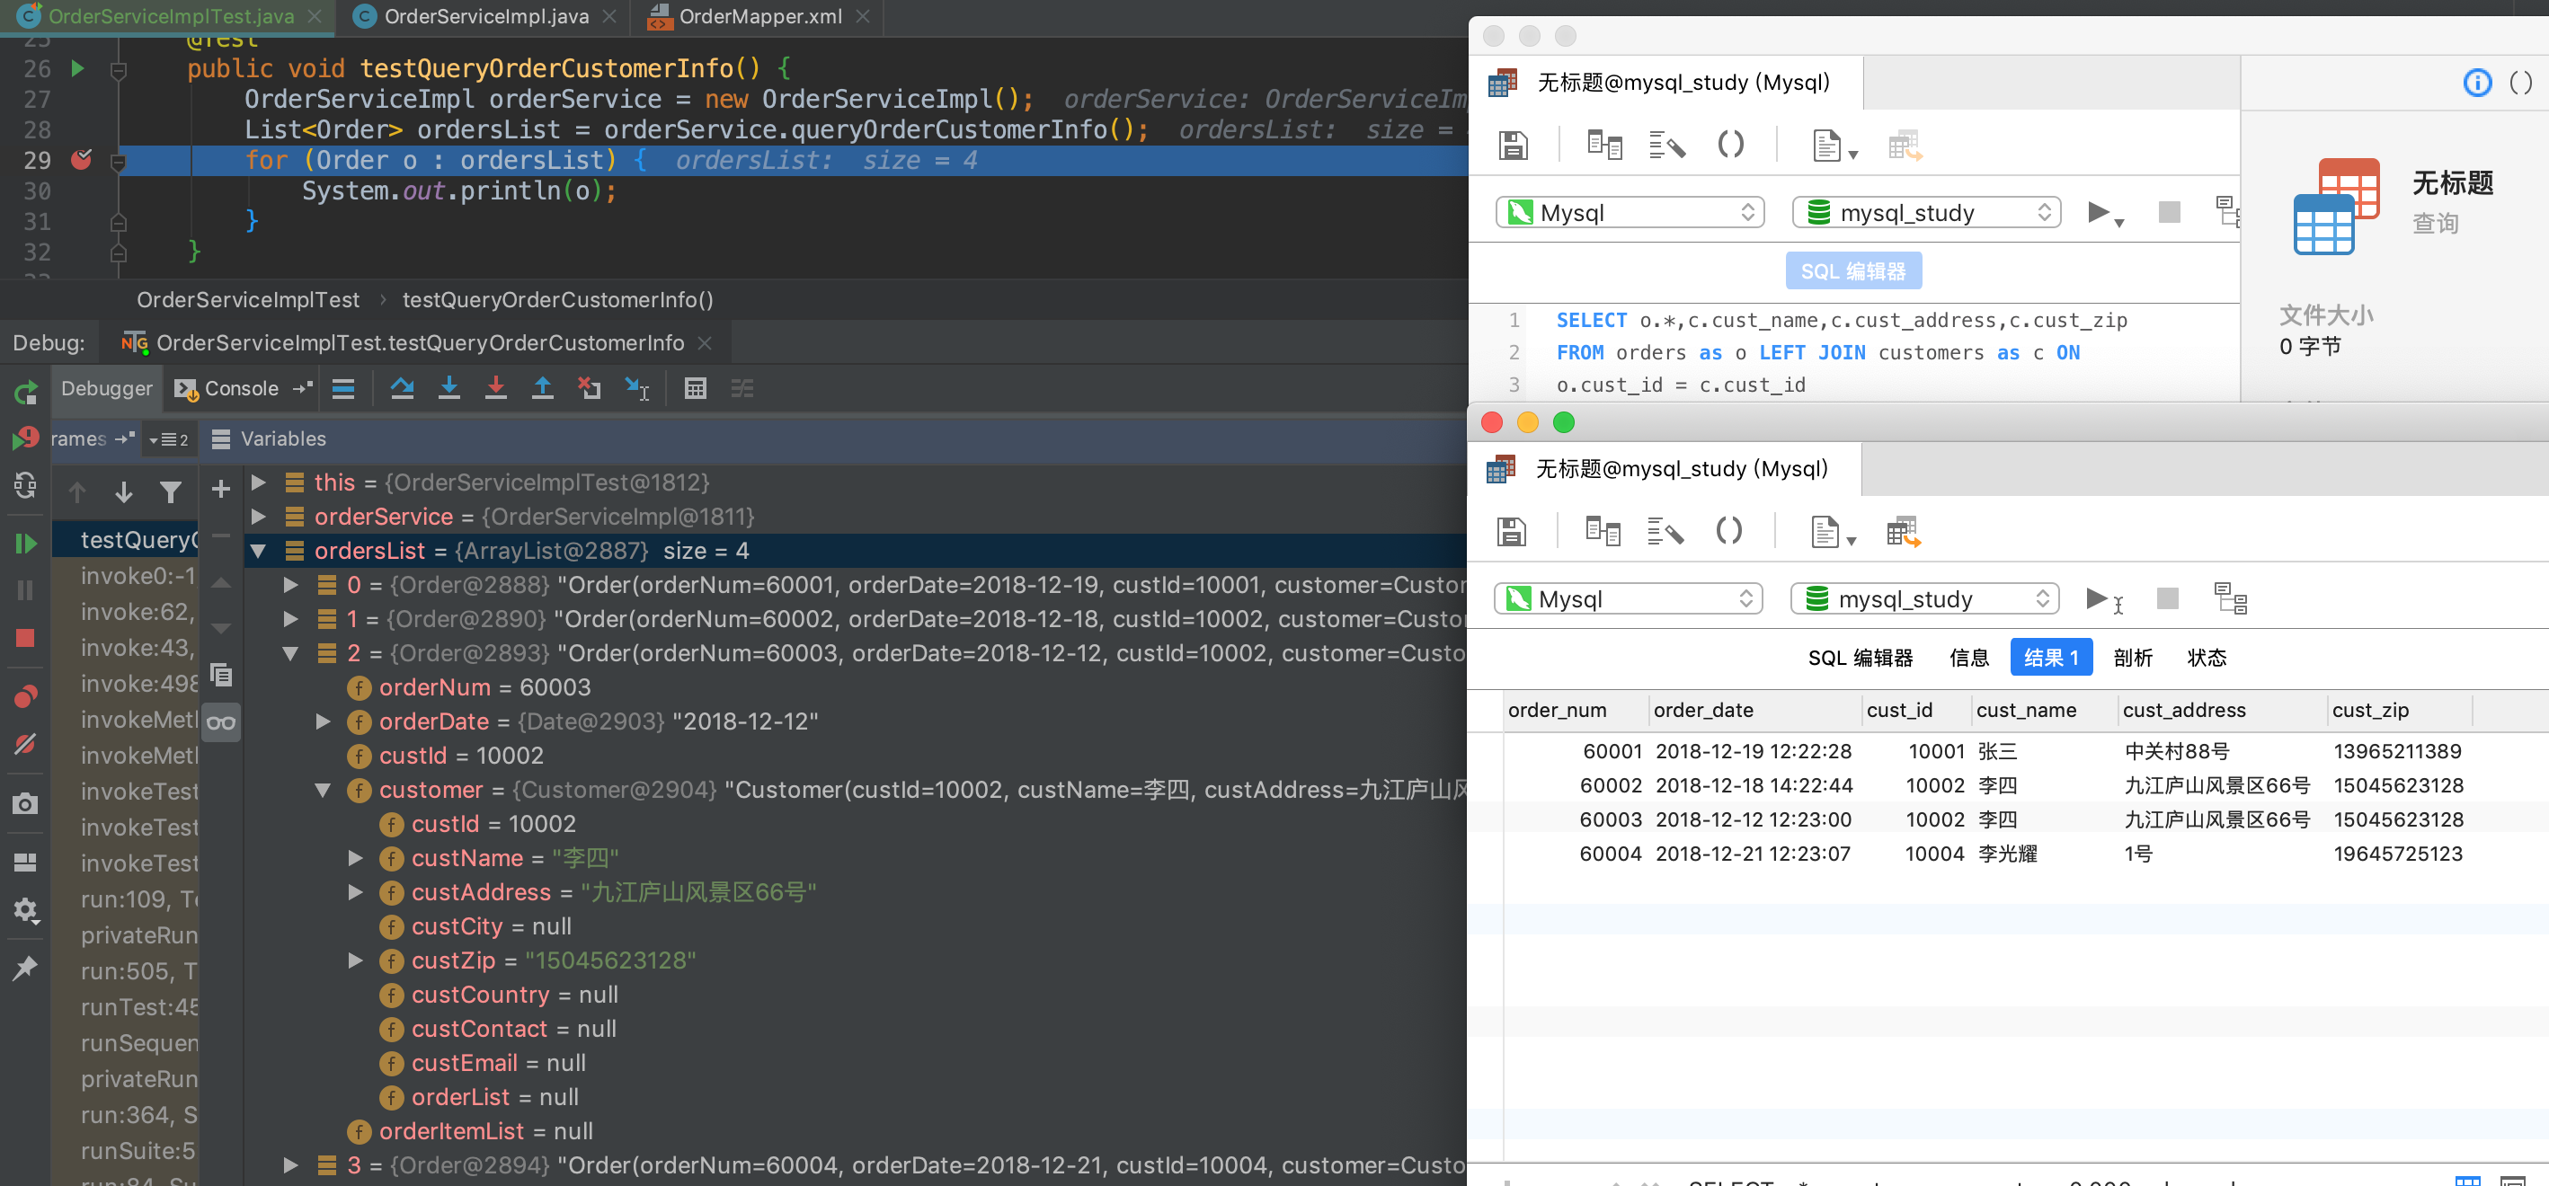Toggle the breakpoint on line 29
This screenshot has height=1186, width=2549.
pos(81,160)
